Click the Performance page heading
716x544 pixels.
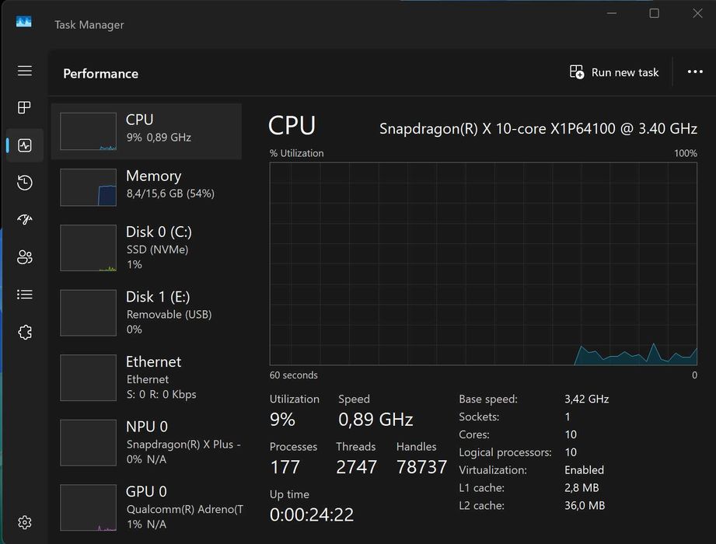(100, 74)
